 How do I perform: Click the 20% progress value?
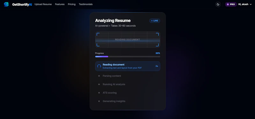click(158, 53)
